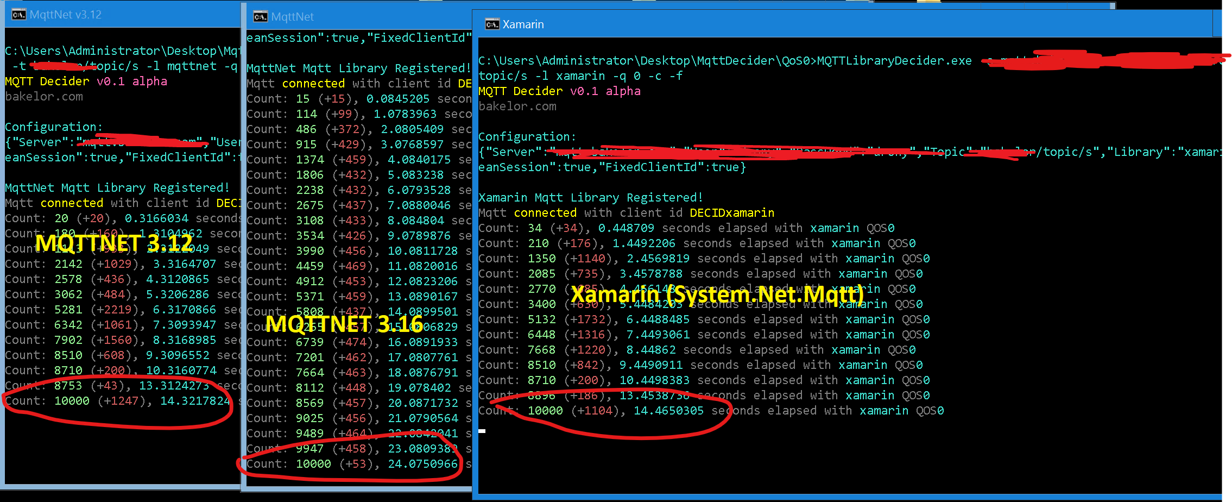Select the MqttNet window title text
The height and width of the screenshot is (502, 1232).
coord(293,17)
